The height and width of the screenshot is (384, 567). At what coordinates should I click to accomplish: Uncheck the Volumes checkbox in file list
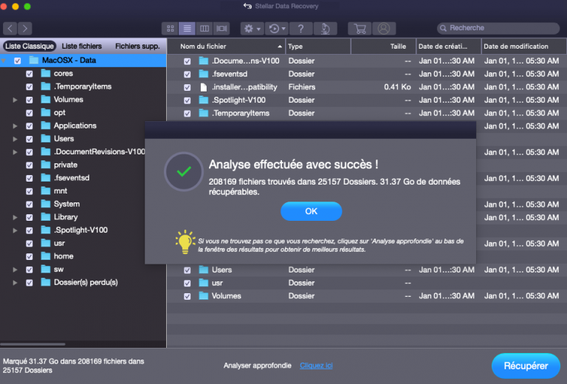[187, 296]
